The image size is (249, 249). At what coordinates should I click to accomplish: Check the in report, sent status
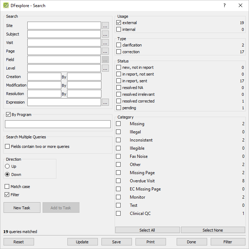click(118, 81)
